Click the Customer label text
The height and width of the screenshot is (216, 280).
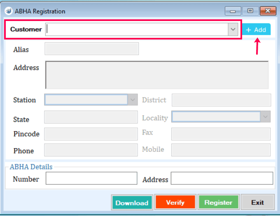(26, 29)
